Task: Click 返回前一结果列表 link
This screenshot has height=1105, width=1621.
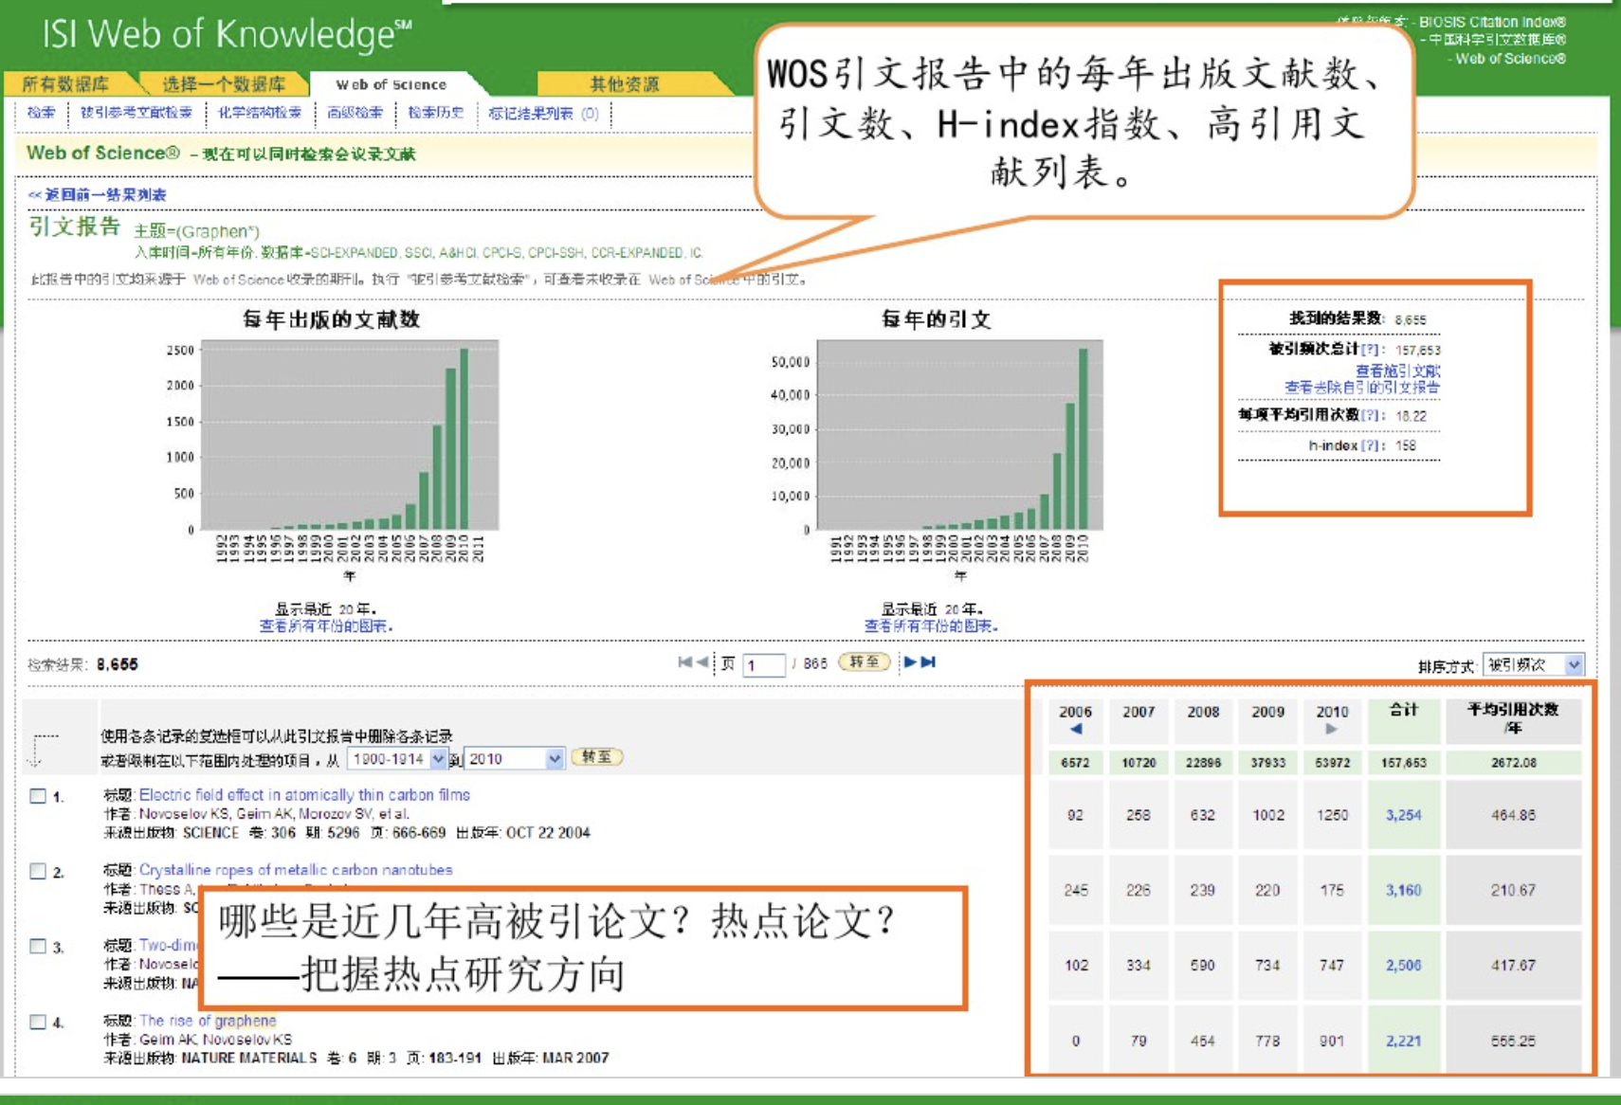Action: [x=98, y=195]
